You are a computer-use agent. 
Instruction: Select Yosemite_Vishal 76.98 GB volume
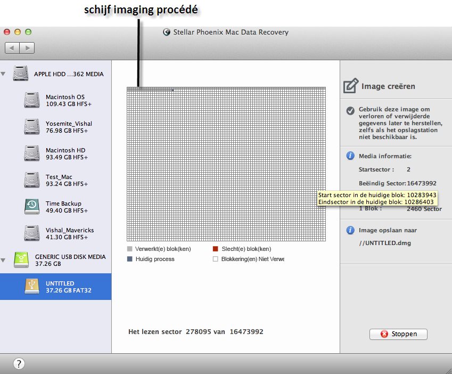tap(56, 127)
